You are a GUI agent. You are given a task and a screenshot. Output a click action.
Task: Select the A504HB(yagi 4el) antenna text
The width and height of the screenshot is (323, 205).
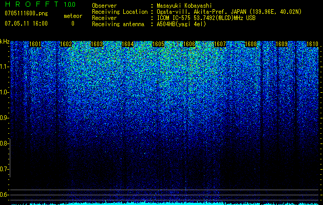[x=181, y=24]
